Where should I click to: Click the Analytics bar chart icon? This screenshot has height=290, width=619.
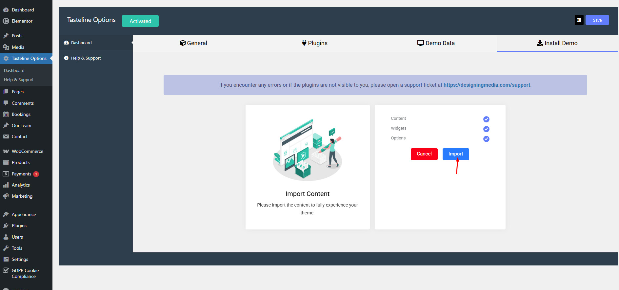(6, 185)
